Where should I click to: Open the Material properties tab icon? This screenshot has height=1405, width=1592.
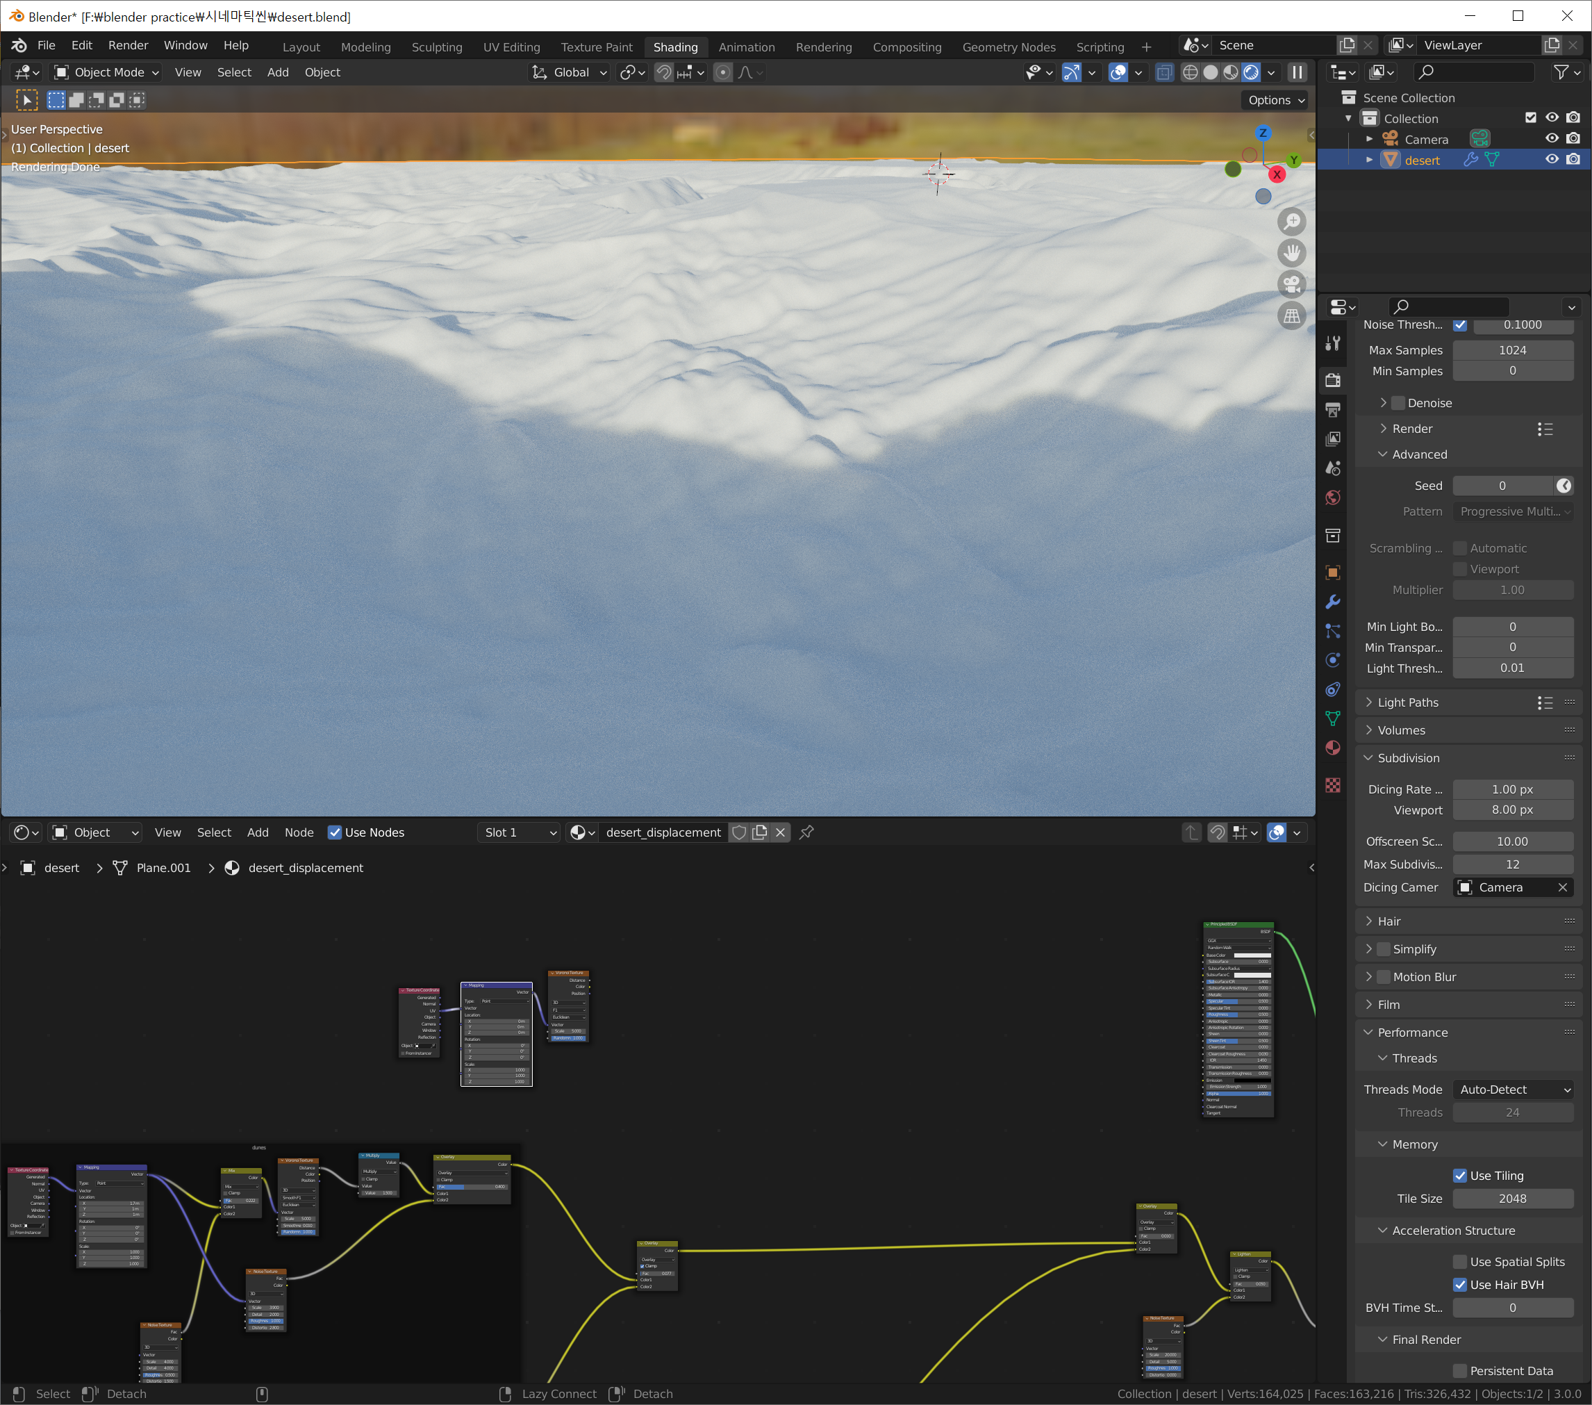coord(1333,748)
